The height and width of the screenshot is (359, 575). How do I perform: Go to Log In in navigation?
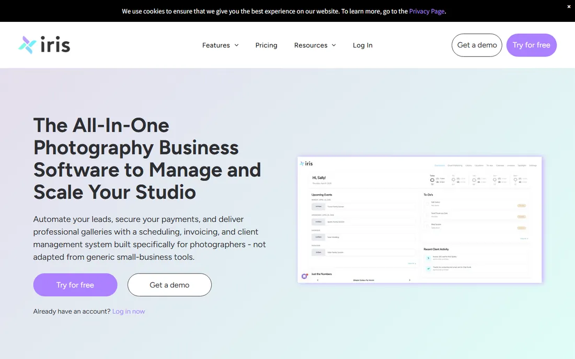[363, 45]
